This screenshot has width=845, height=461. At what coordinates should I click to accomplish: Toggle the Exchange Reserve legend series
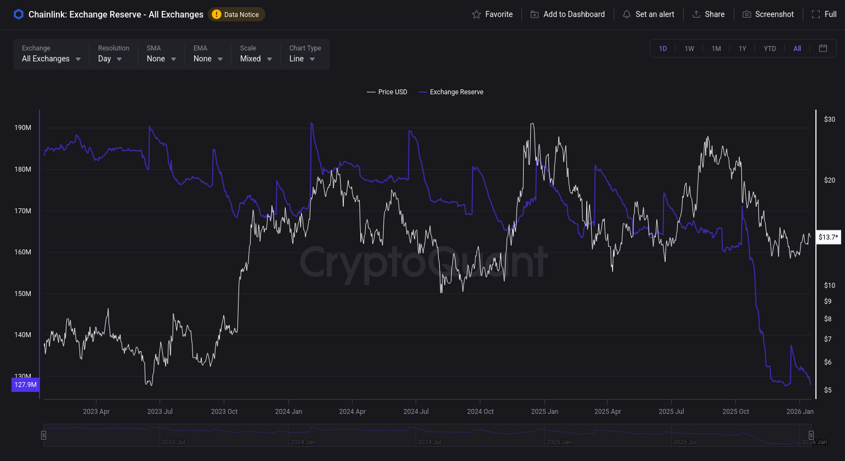pos(451,92)
